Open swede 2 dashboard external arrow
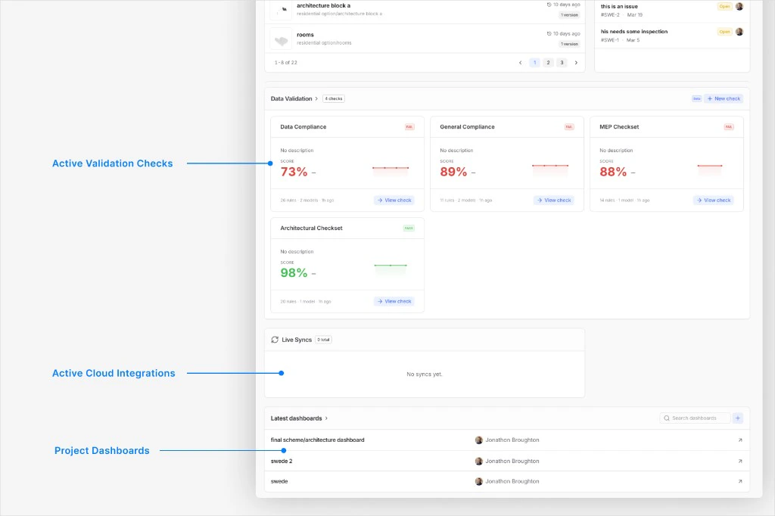 (740, 462)
